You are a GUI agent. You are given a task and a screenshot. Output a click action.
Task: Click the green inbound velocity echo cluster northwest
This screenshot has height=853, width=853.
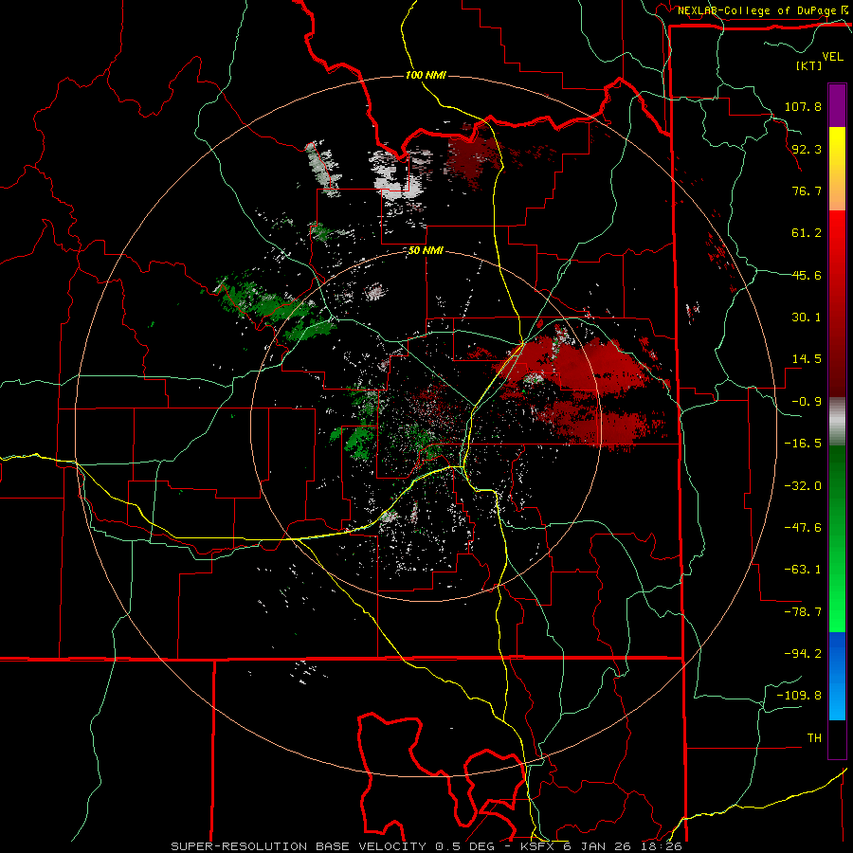point(275,309)
